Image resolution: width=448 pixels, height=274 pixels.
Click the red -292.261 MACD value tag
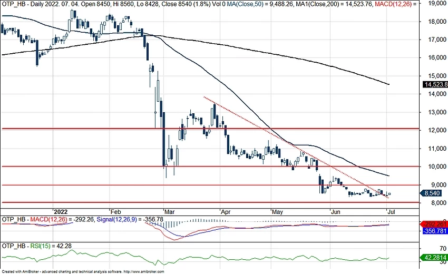(x=435, y=224)
